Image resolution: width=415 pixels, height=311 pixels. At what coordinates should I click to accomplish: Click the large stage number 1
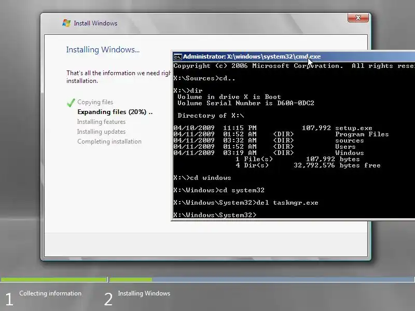point(9,299)
